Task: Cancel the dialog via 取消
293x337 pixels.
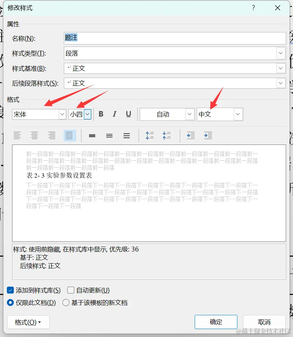Action: click(264, 322)
